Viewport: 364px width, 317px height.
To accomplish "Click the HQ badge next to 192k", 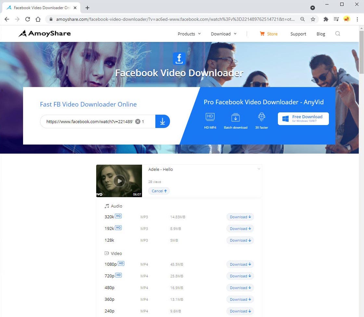I will coord(118,228).
